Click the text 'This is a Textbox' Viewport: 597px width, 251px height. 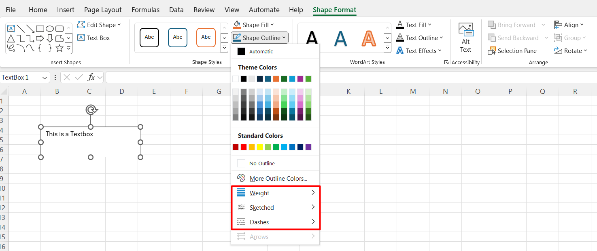[69, 134]
